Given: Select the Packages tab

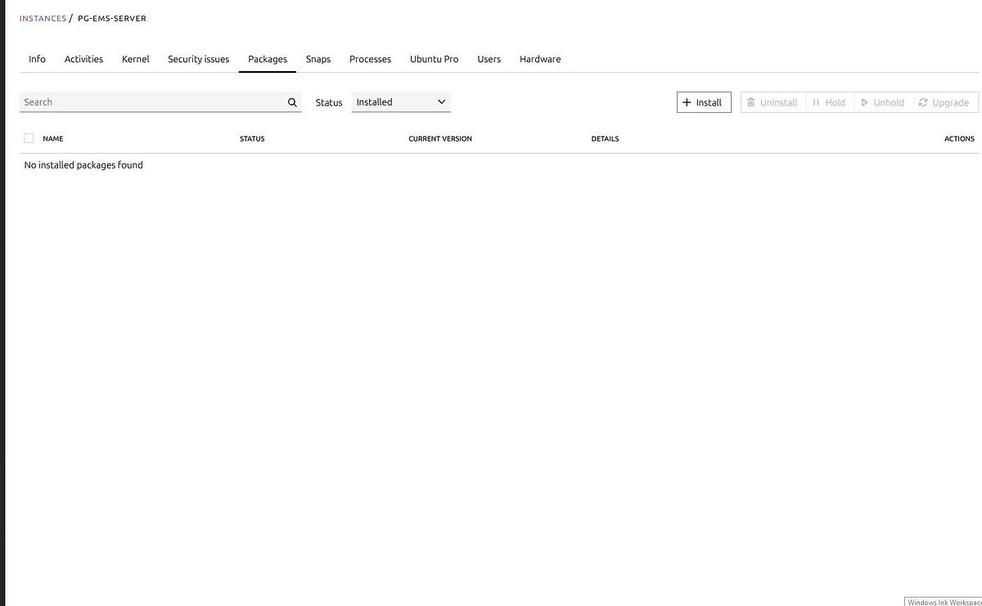Looking at the screenshot, I should click(268, 59).
